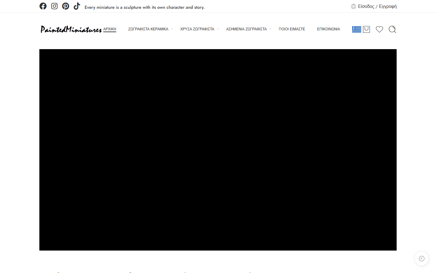Viewport: 436px width, 273px height.
Task: Open the search magnifier icon
Action: click(x=392, y=29)
